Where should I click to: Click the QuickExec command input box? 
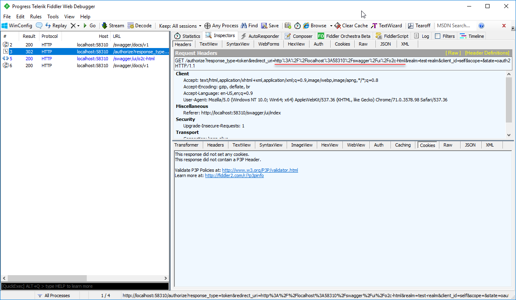84,286
